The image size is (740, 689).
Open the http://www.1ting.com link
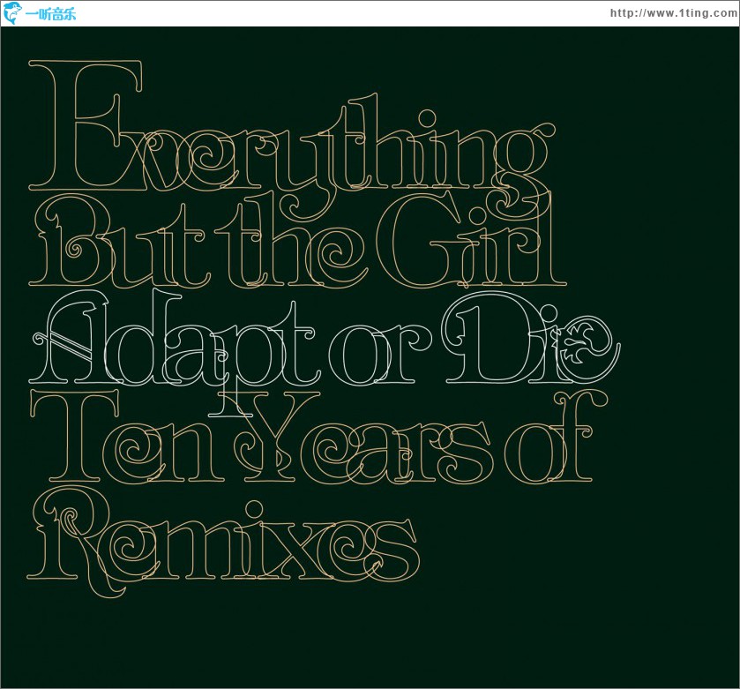(674, 13)
